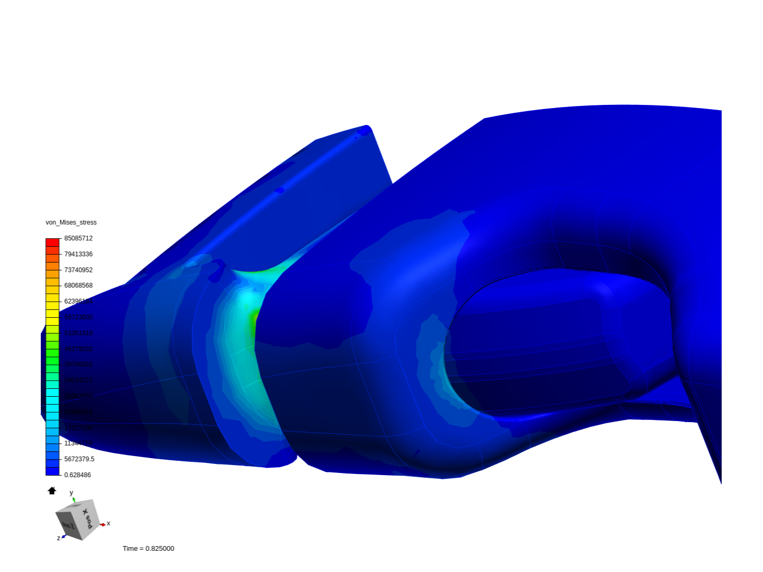Screen dimensions: 763x572
Task: Click the cyan swatch in the color legend
Action: click(x=52, y=400)
